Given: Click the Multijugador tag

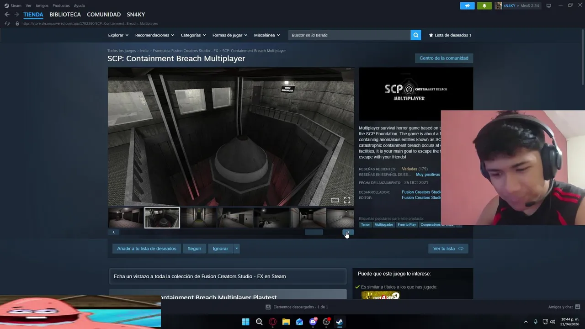Looking at the screenshot, I should pyautogui.click(x=383, y=225).
